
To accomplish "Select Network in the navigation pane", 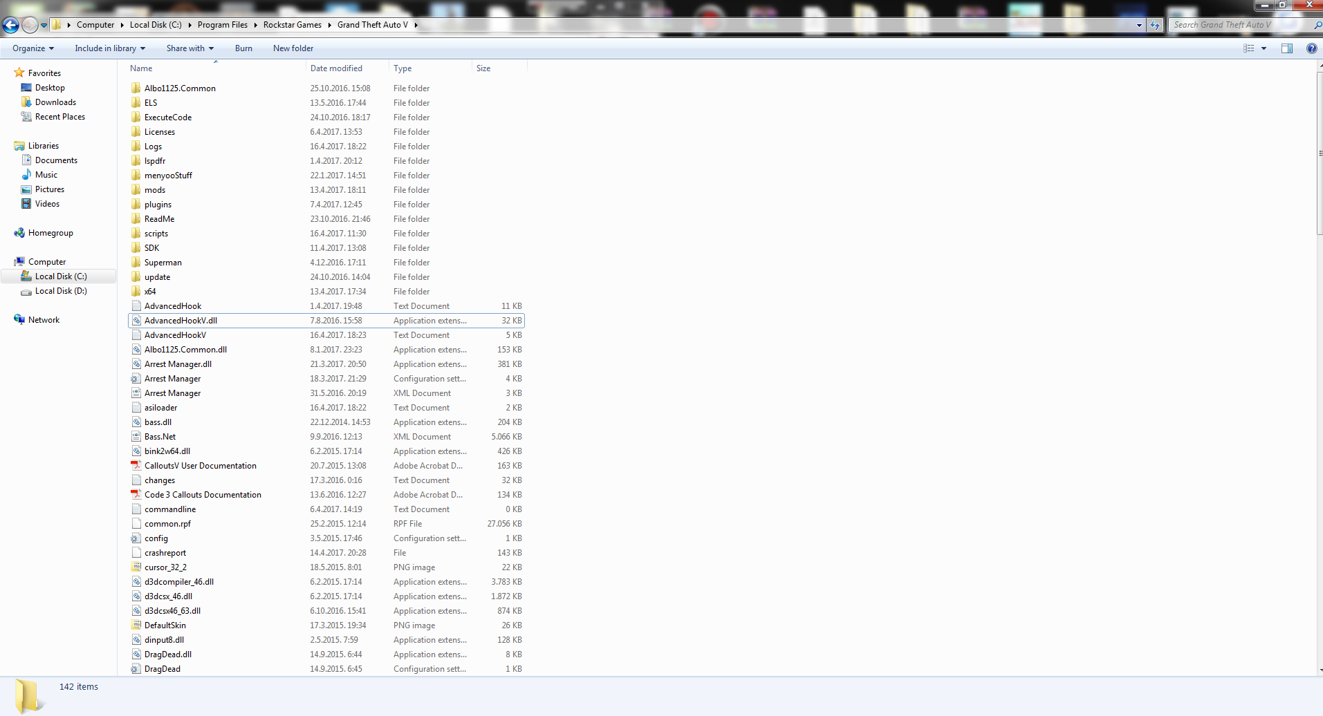I will coord(44,320).
